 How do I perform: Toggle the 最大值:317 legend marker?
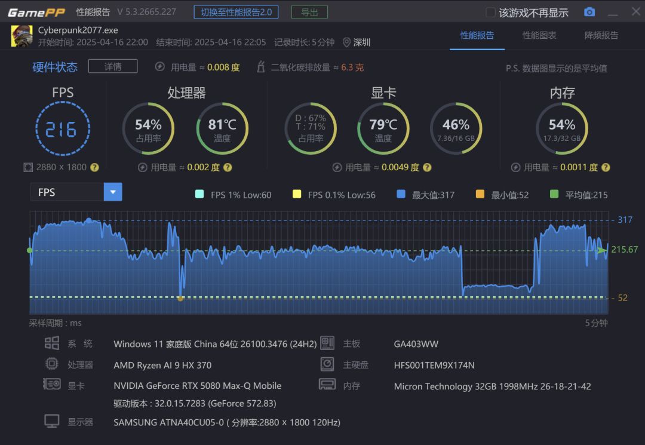[x=401, y=194]
